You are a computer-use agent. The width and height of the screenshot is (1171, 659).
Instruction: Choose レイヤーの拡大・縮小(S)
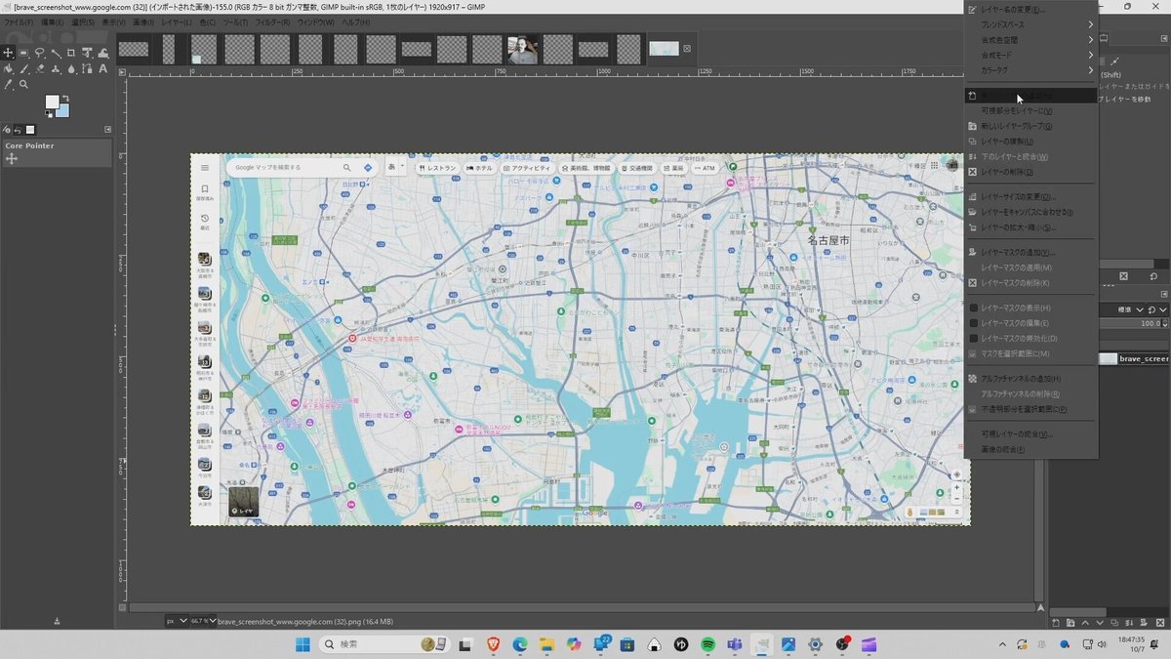point(1030,227)
